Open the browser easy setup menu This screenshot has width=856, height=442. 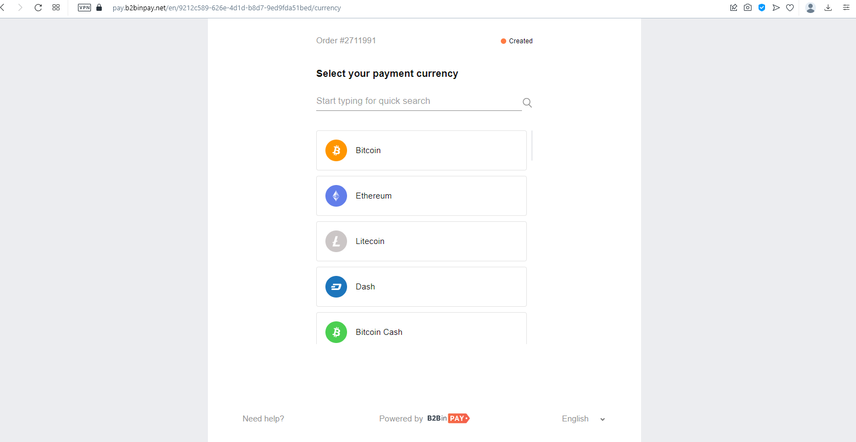pos(846,8)
